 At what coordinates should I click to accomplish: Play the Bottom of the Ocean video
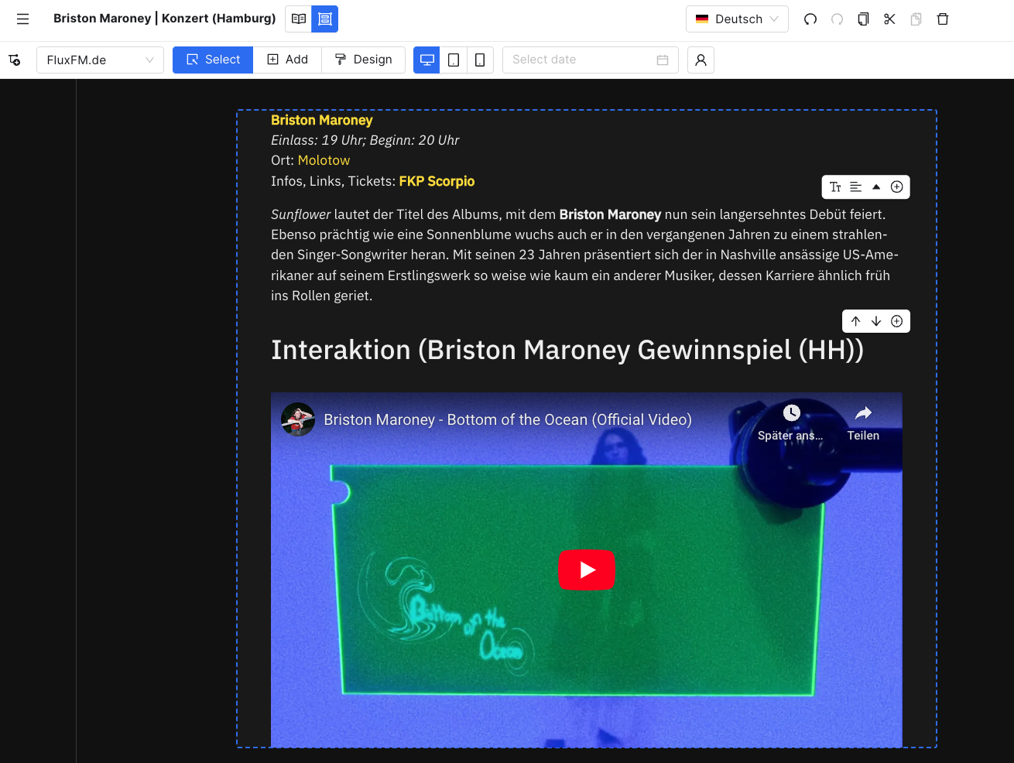587,570
